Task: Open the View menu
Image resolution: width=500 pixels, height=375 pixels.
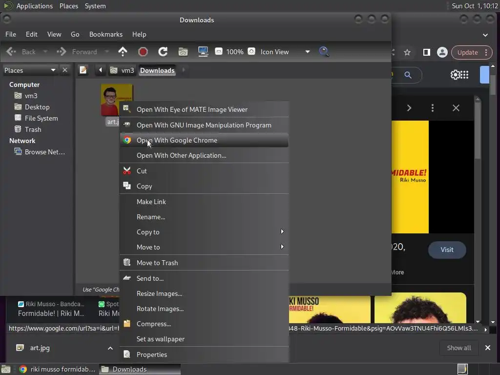Action: click(54, 34)
